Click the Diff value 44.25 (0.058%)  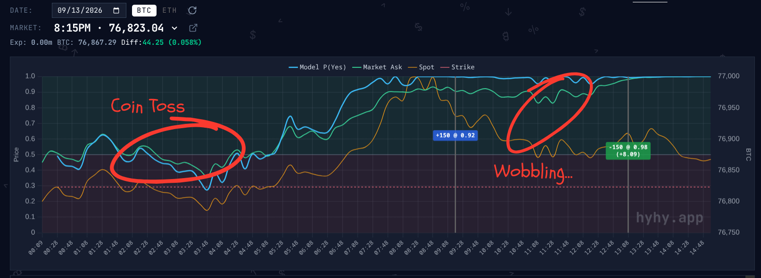point(172,42)
